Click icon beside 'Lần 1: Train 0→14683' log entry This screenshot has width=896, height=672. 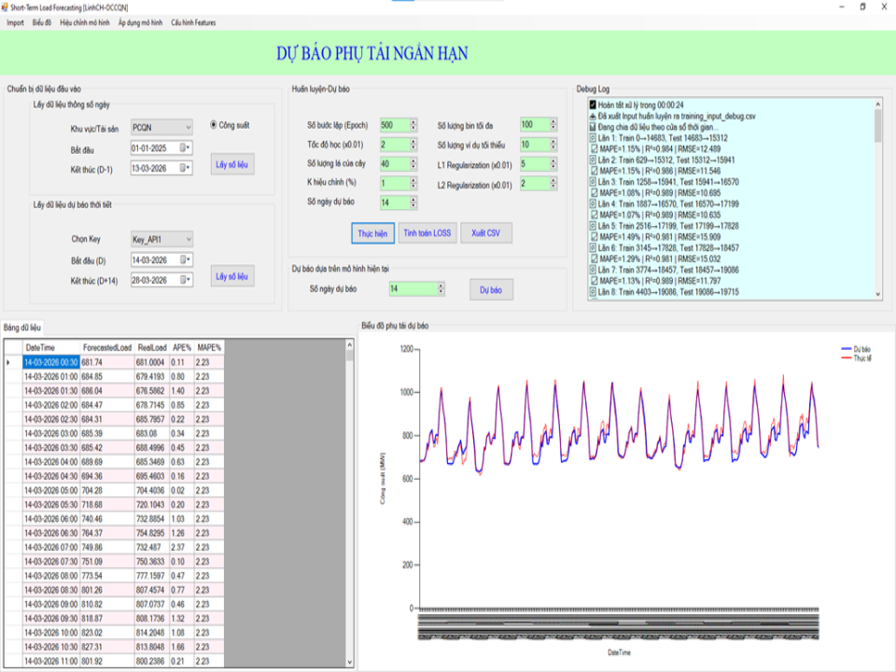tap(593, 137)
